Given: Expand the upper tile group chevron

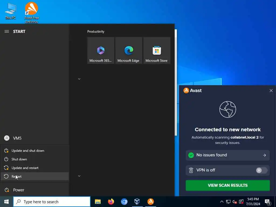Looking at the screenshot, I should [x=79, y=79].
